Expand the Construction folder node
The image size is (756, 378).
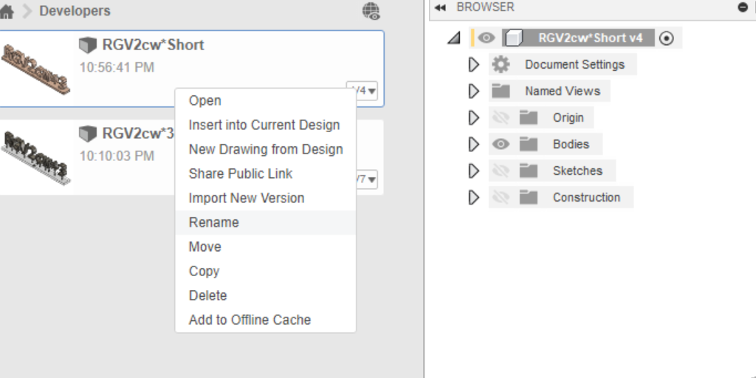[474, 198]
